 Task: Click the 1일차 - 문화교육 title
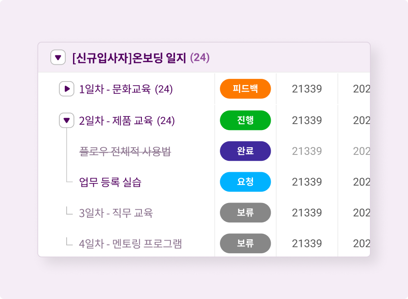(x=126, y=89)
